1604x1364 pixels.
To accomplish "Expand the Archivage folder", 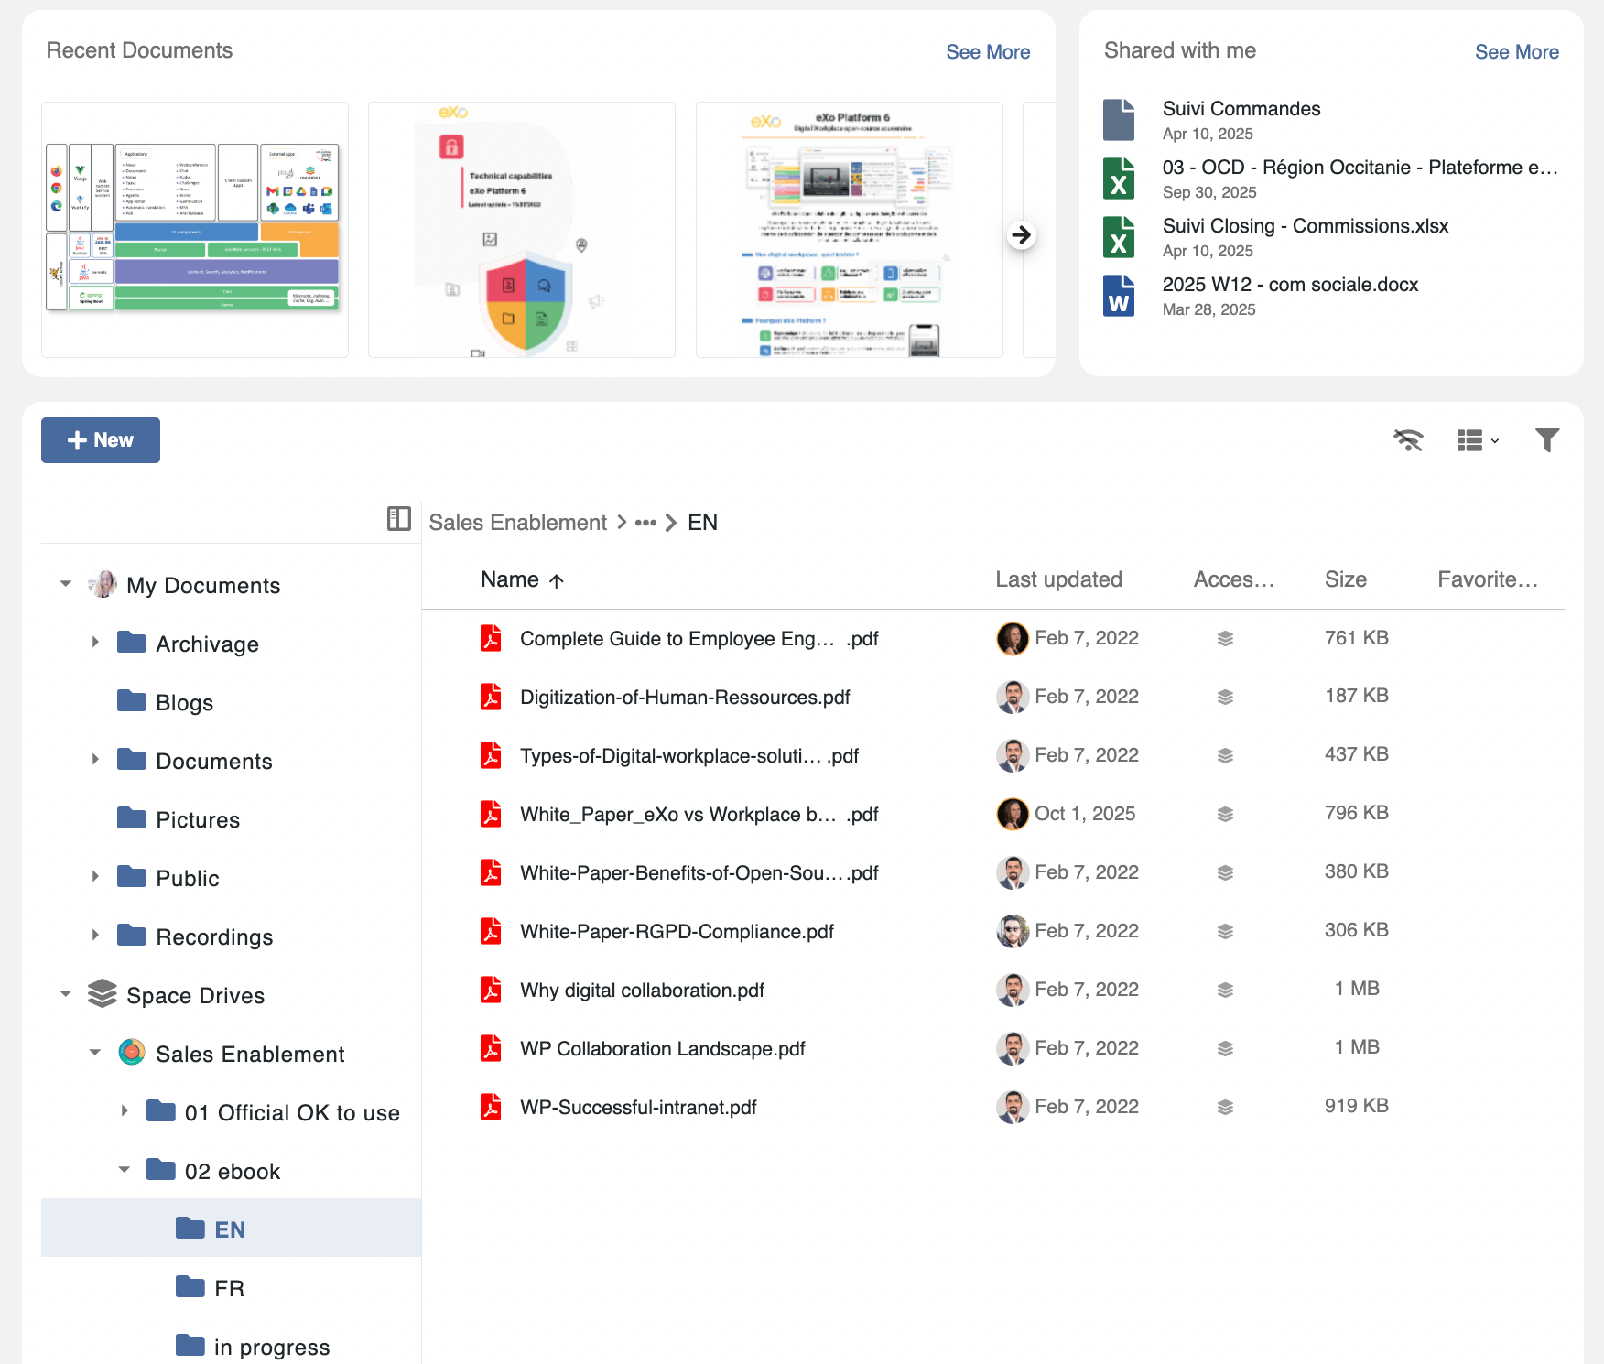I will [95, 643].
